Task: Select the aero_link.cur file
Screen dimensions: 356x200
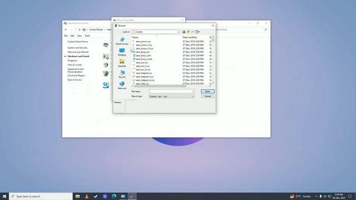Action: (x=142, y=84)
